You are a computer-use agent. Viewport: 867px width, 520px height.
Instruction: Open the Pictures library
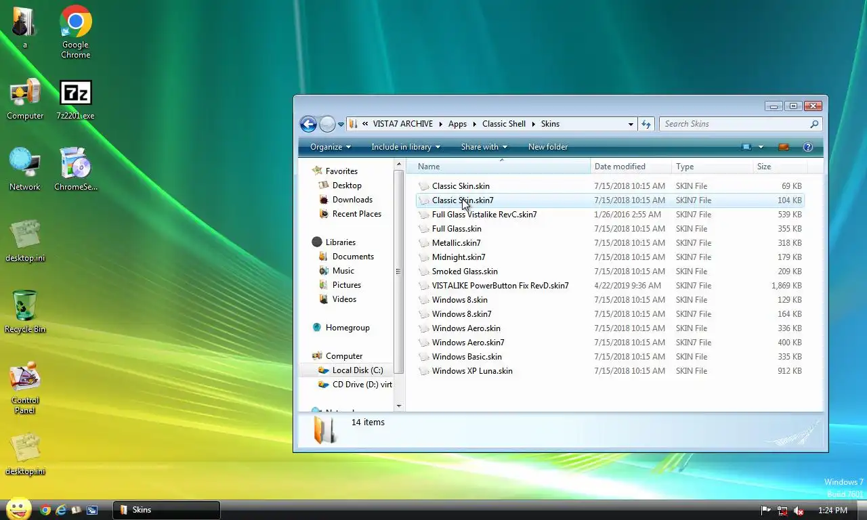coord(347,285)
